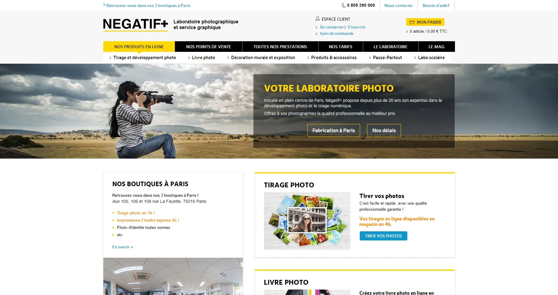Open Besoin d'aide? help section
The image size is (558, 295).
pyautogui.click(x=436, y=5)
